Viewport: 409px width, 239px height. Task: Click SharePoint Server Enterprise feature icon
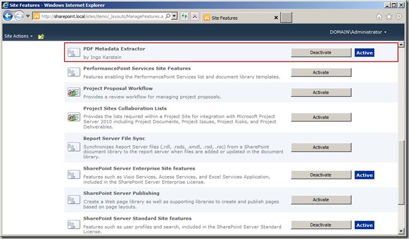74,175
